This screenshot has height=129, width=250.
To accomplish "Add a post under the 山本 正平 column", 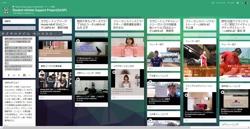I will (91, 34).
